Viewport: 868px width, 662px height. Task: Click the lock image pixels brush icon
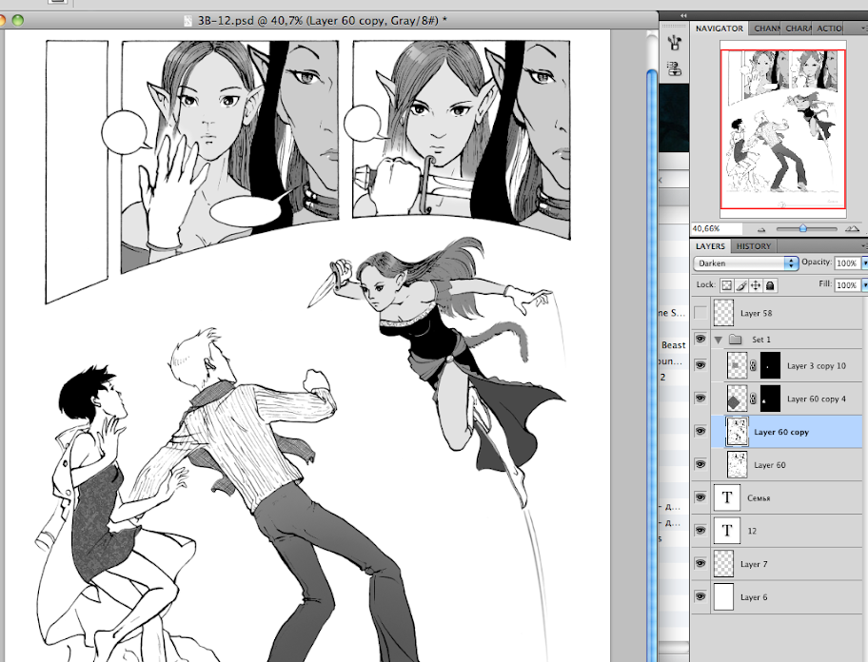(741, 285)
